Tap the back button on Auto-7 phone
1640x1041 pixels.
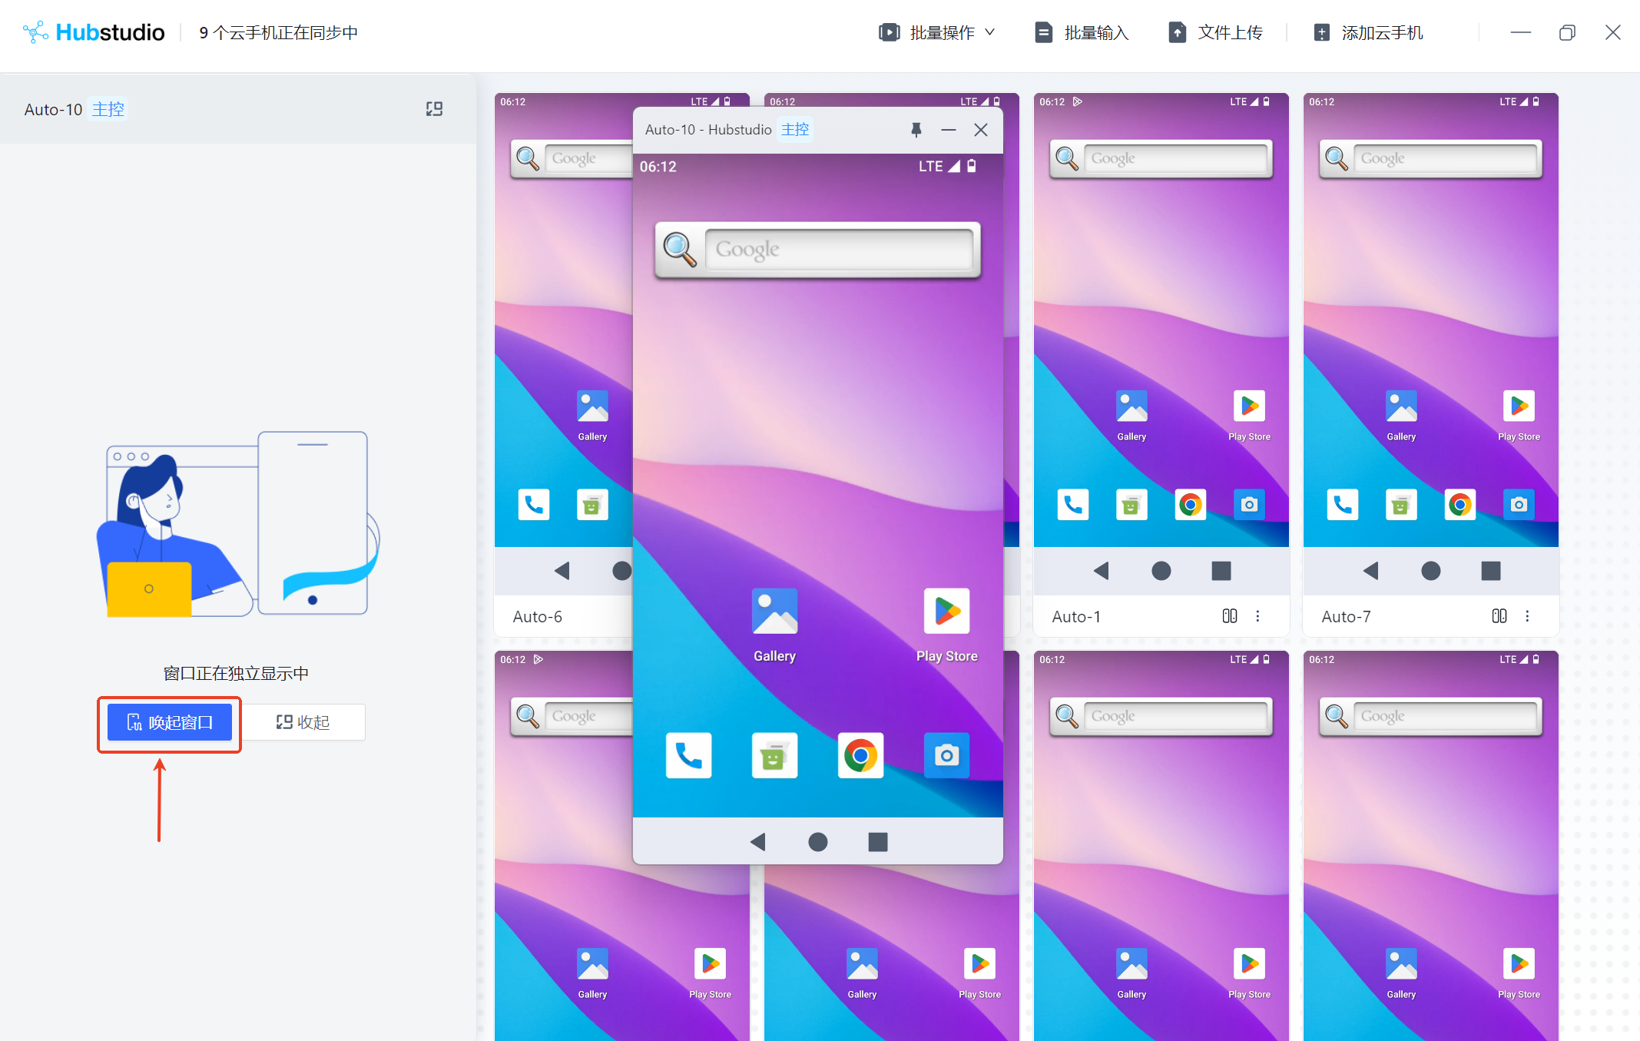click(x=1371, y=571)
